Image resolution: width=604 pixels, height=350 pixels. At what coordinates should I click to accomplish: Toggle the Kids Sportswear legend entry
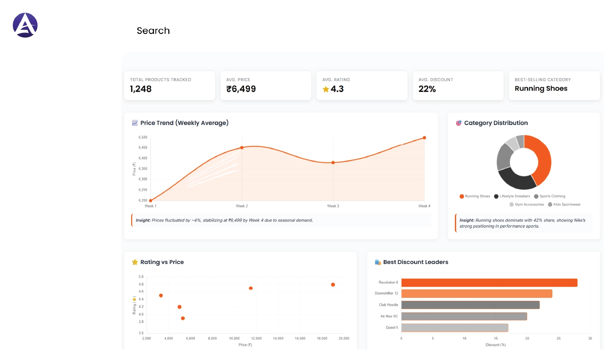(x=565, y=204)
